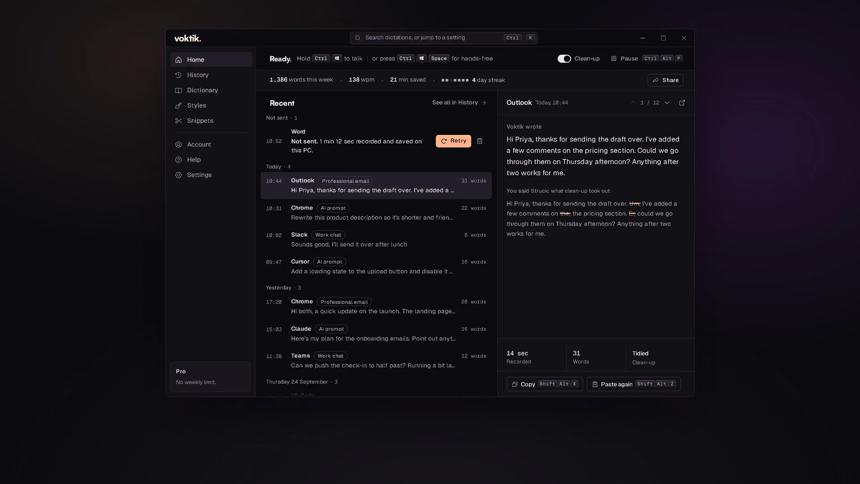
Task: Open the History page from sidebar
Action: 211,75
